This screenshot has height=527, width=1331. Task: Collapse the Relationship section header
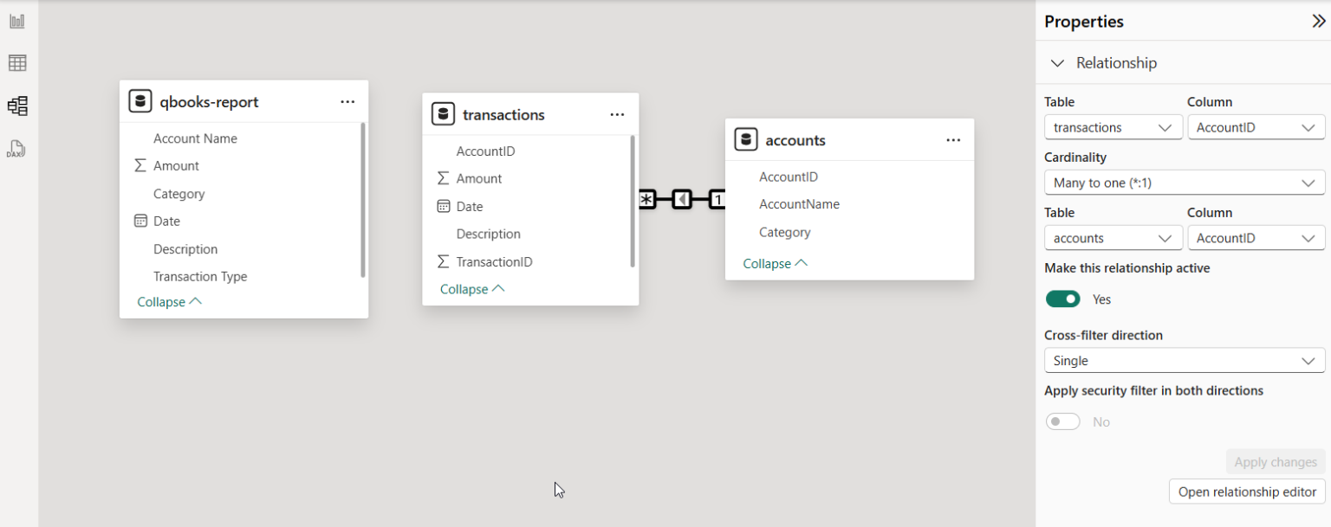1058,62
